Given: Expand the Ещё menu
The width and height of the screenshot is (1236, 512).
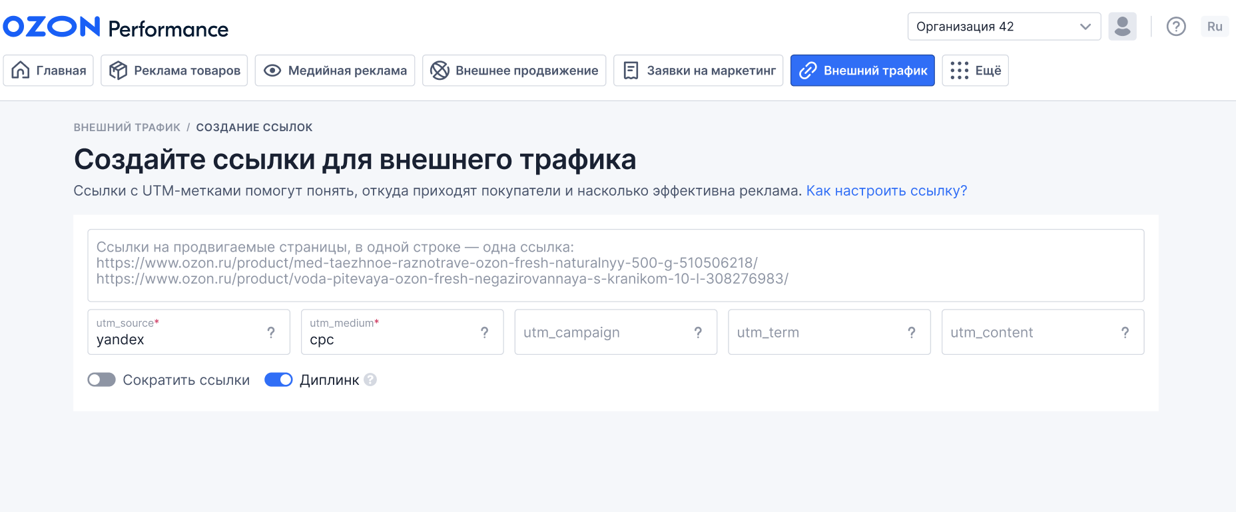Looking at the screenshot, I should (976, 71).
